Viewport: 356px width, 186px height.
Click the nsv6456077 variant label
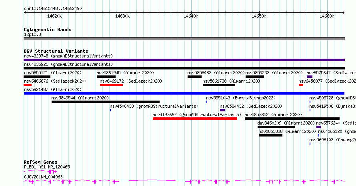coord(327,81)
